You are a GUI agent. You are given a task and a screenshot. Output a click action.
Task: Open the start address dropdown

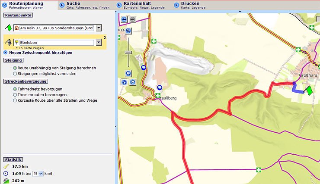(x=99, y=28)
